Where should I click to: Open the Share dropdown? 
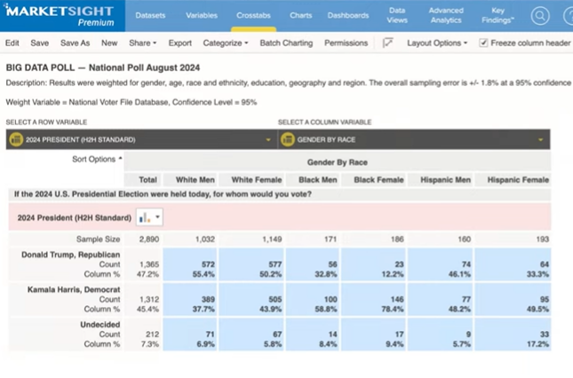142,43
